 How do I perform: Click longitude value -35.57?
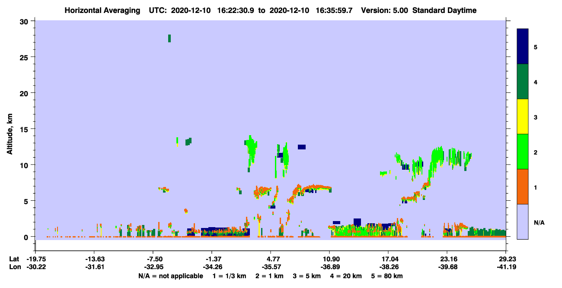[271, 267]
